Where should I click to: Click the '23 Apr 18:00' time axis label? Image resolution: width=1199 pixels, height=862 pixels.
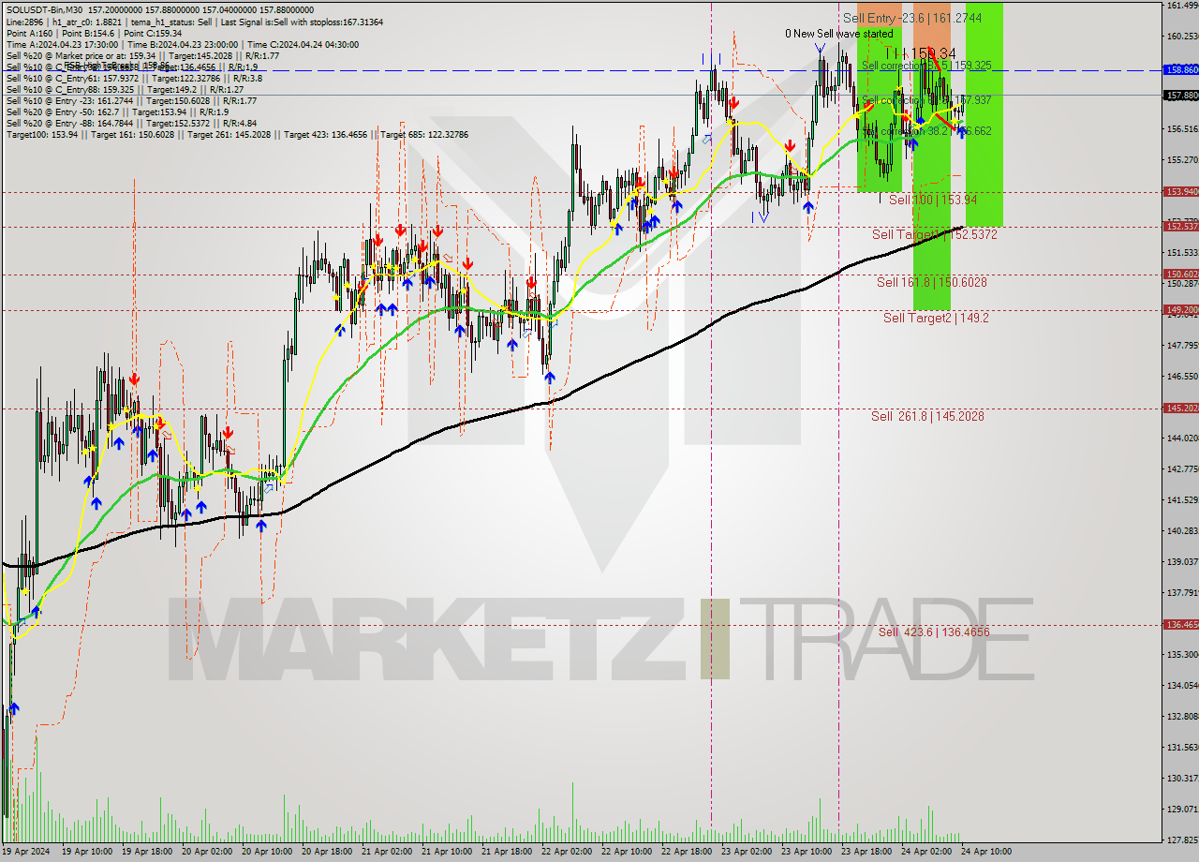(x=866, y=852)
